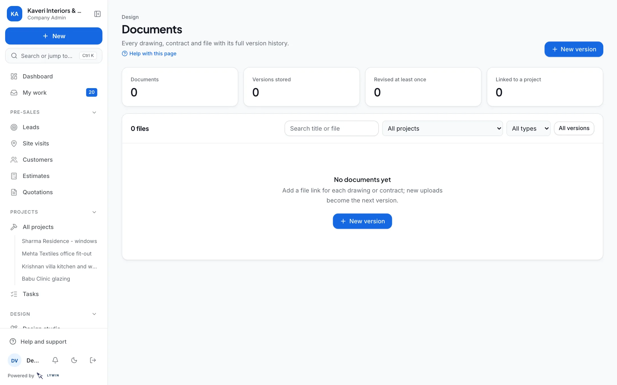
Task: Open Krishnan villa kitchen project
Action: point(59,266)
